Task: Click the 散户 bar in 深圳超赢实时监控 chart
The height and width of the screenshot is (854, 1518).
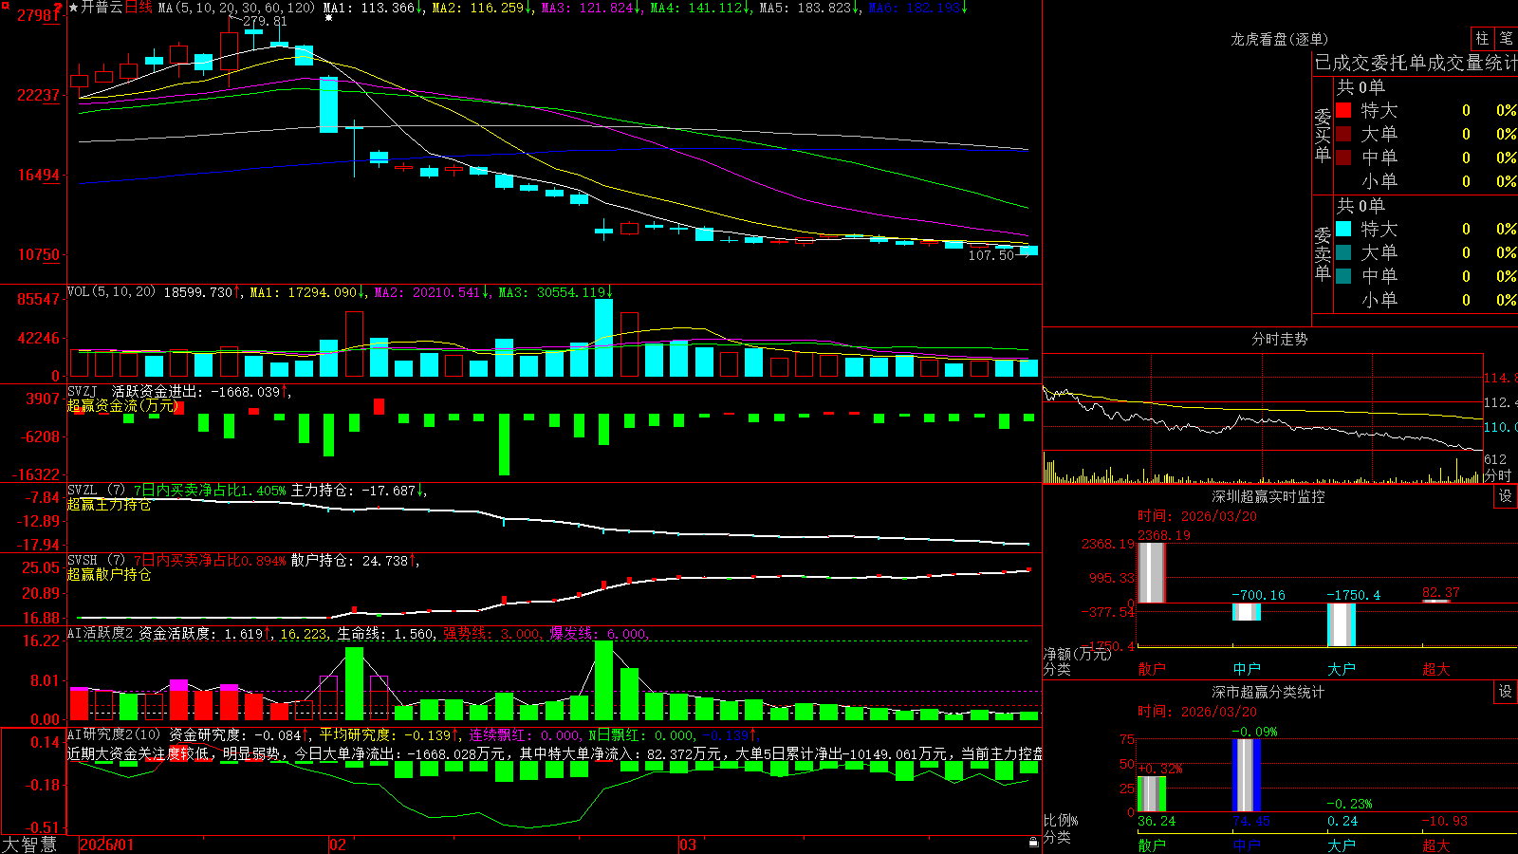Action: pyautogui.click(x=1152, y=572)
